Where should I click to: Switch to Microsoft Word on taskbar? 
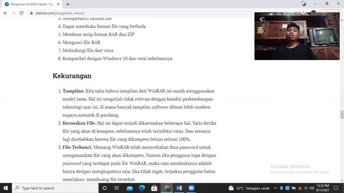click(x=179, y=188)
